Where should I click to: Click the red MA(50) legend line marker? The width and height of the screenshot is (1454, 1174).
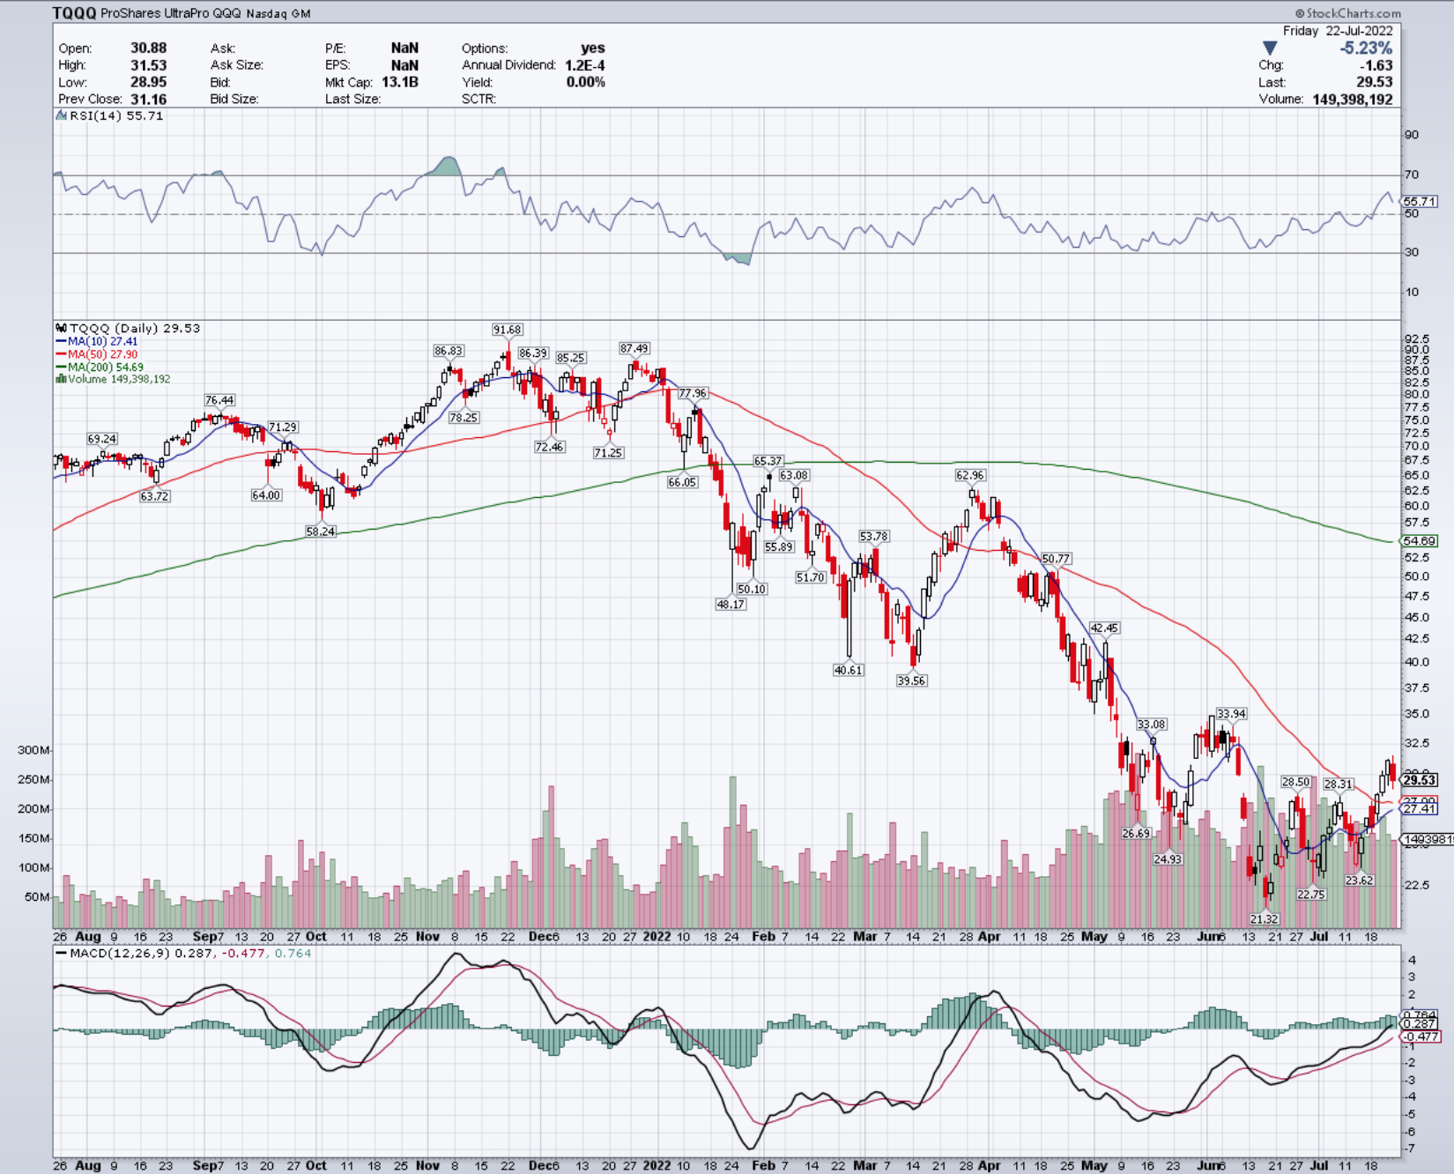[61, 354]
